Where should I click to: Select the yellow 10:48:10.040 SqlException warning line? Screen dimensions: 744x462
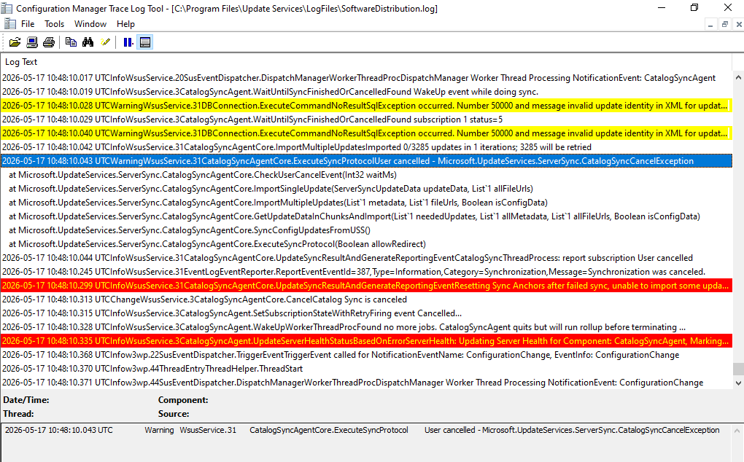(366, 133)
